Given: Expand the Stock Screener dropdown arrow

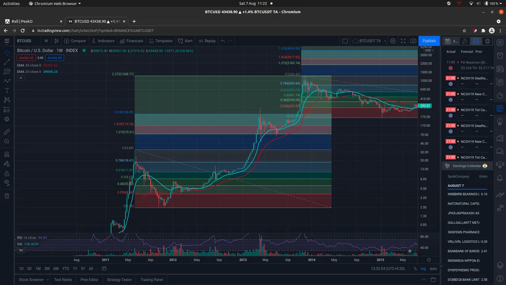Looking at the screenshot, I should [x=48, y=280].
